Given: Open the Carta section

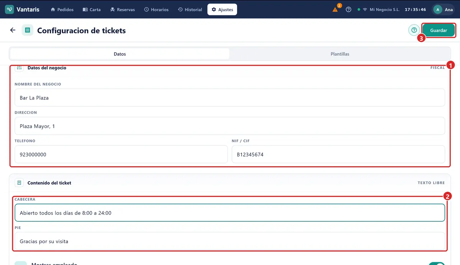Looking at the screenshot, I should [92, 10].
